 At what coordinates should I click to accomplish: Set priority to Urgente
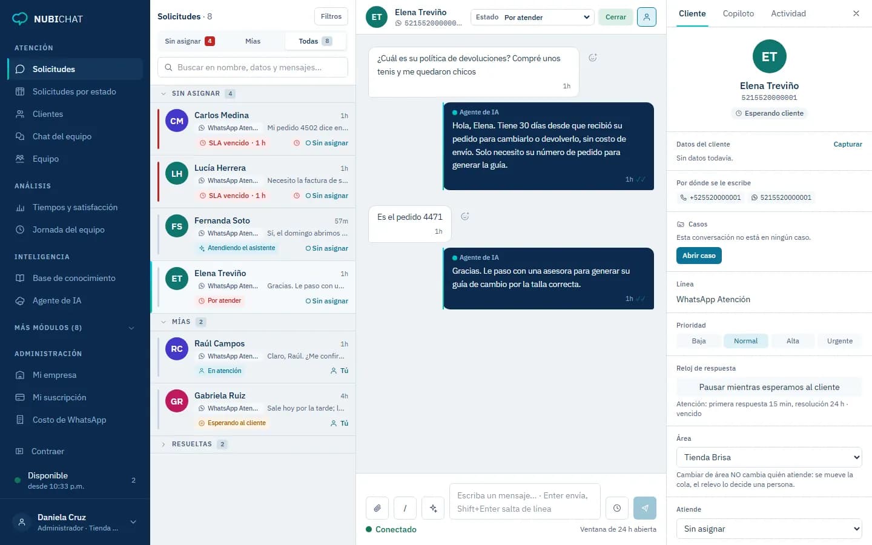(x=839, y=341)
